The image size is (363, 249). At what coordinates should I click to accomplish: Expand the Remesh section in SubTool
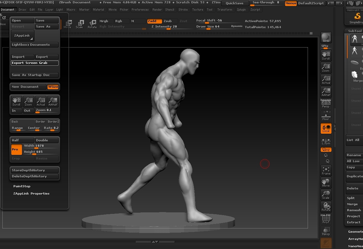(x=354, y=210)
